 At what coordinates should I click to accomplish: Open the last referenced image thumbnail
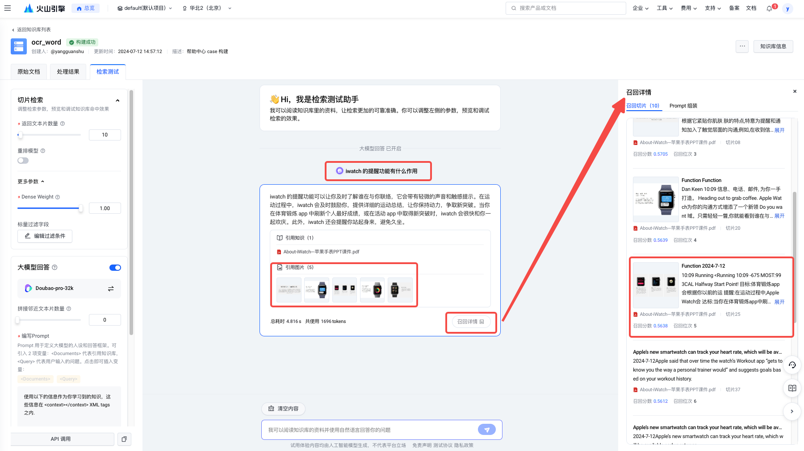[x=400, y=290]
